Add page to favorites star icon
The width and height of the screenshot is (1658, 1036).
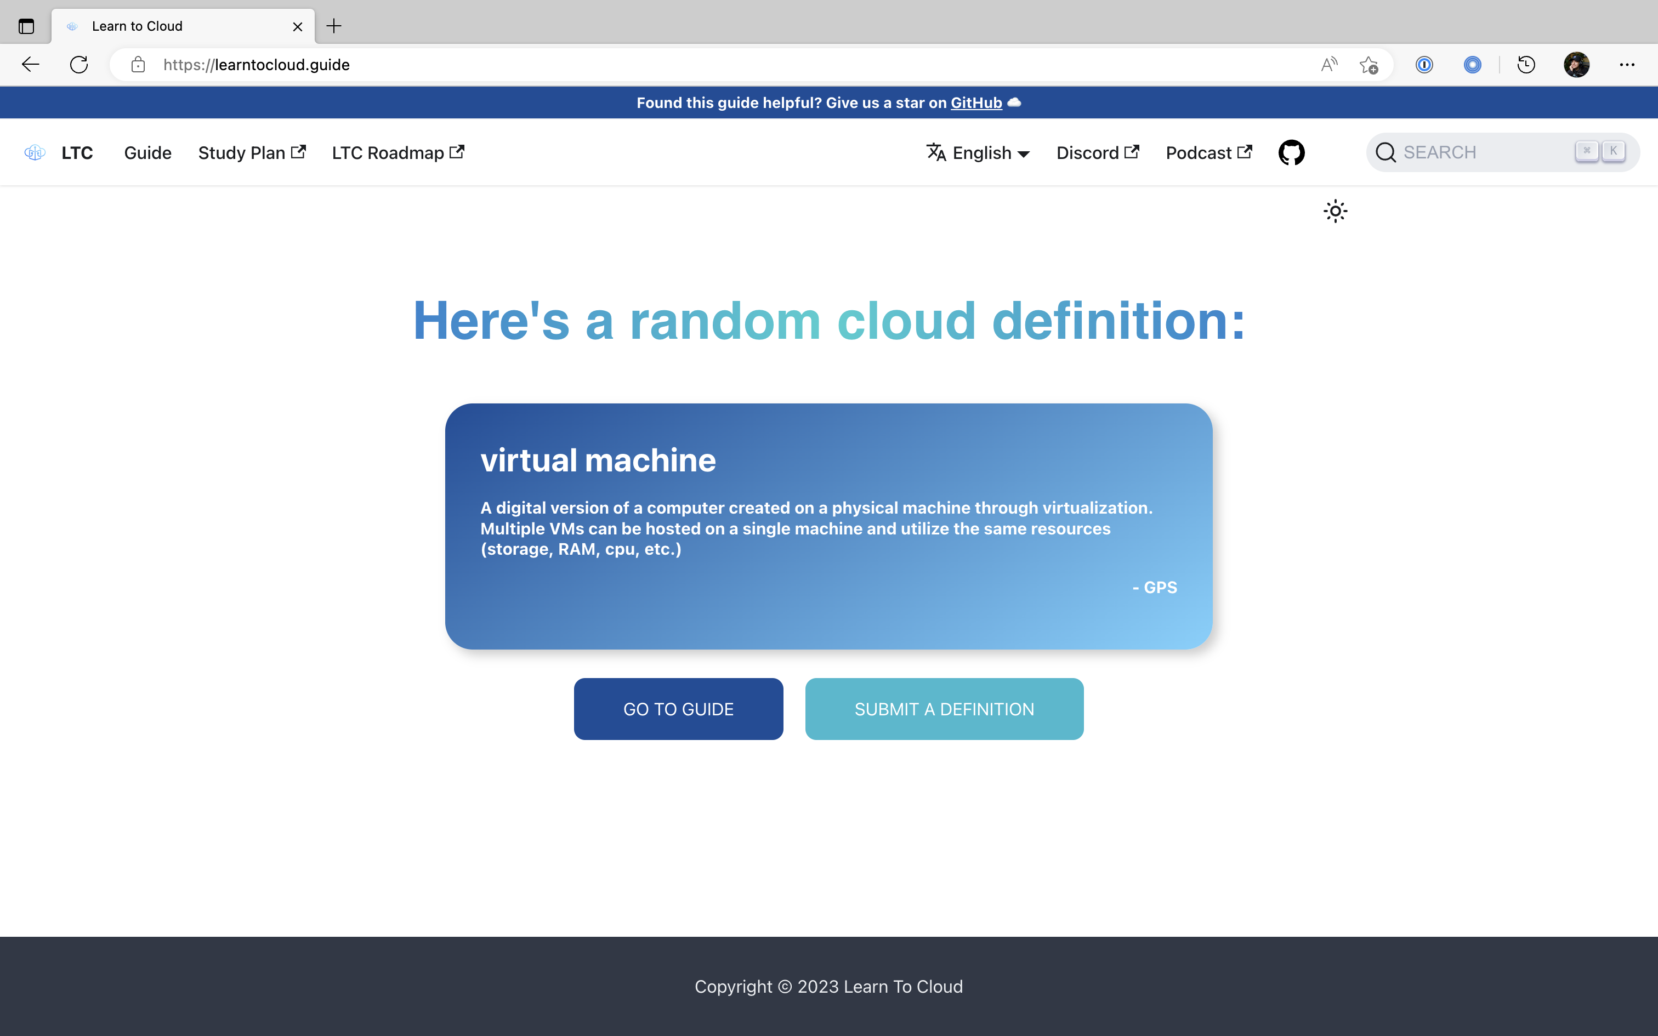pyautogui.click(x=1368, y=65)
